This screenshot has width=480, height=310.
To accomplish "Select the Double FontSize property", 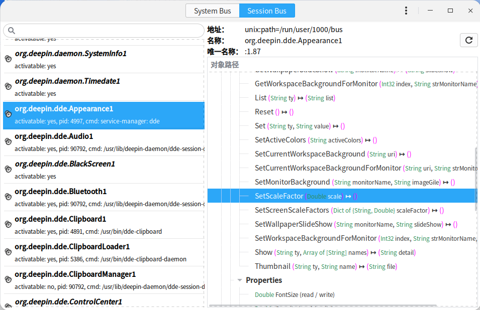I will click(295, 294).
